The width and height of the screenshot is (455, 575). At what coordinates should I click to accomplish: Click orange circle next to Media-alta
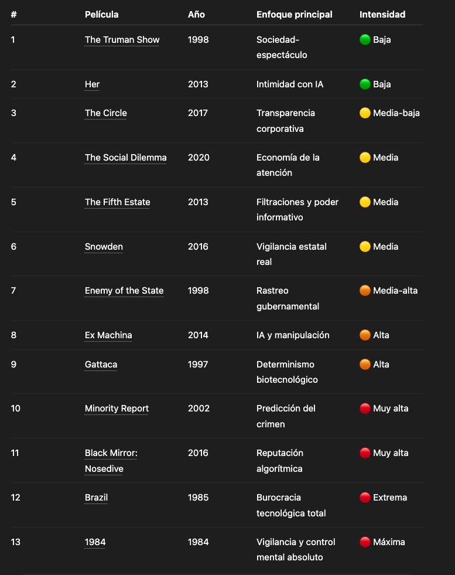pos(365,291)
